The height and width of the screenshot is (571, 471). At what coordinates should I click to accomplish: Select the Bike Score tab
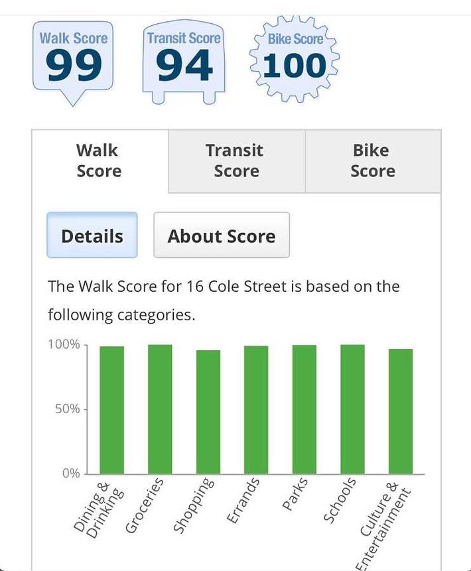pyautogui.click(x=372, y=161)
